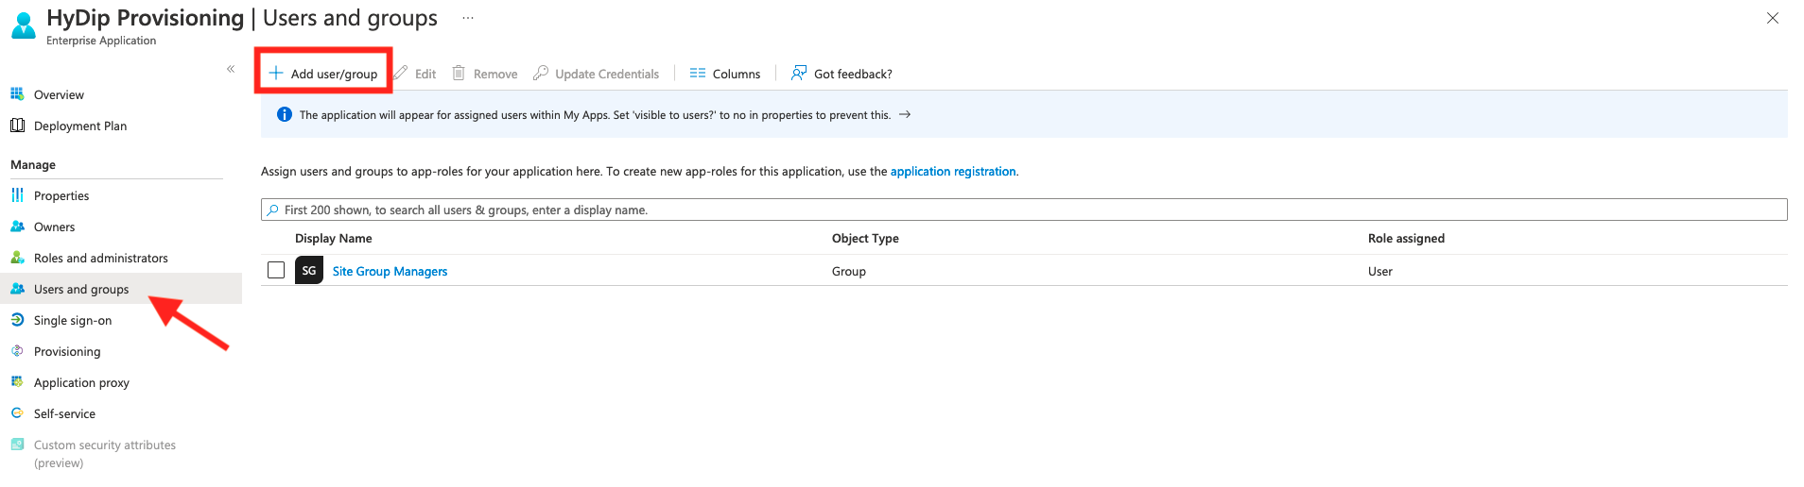Click the Users and groups icon
Viewport: 1804px width, 487px height.
pyautogui.click(x=17, y=289)
